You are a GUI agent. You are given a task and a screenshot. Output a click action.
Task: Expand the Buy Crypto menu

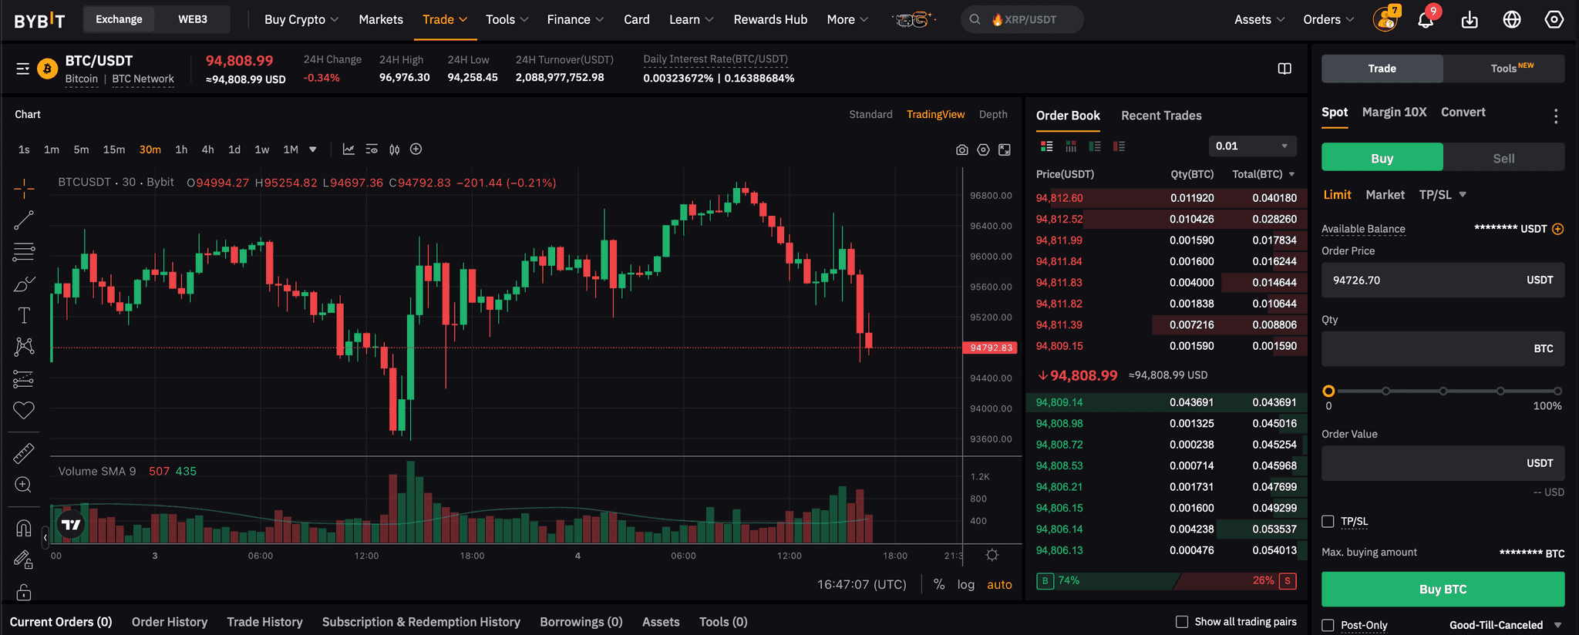click(301, 19)
